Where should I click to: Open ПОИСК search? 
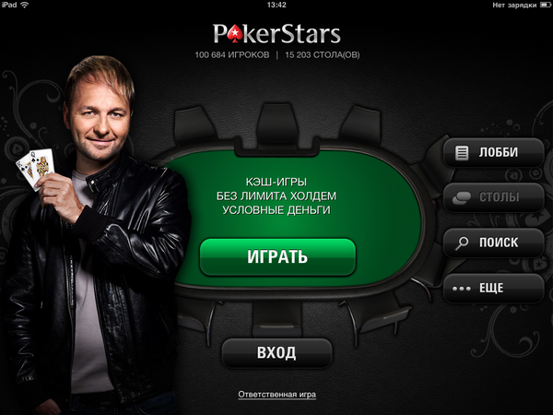pos(494,243)
